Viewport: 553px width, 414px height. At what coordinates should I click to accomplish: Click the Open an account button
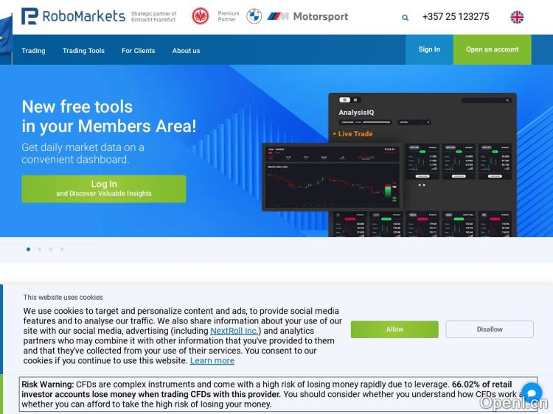(492, 49)
